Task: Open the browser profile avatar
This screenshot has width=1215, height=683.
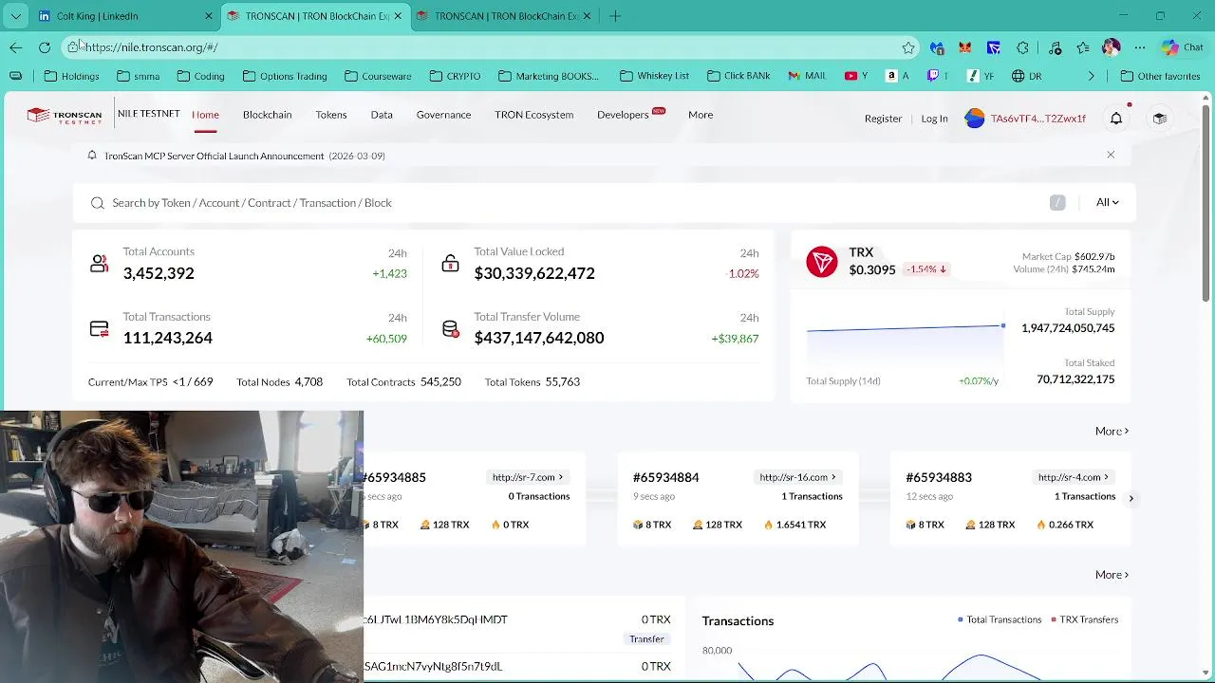Action: 1112,47
